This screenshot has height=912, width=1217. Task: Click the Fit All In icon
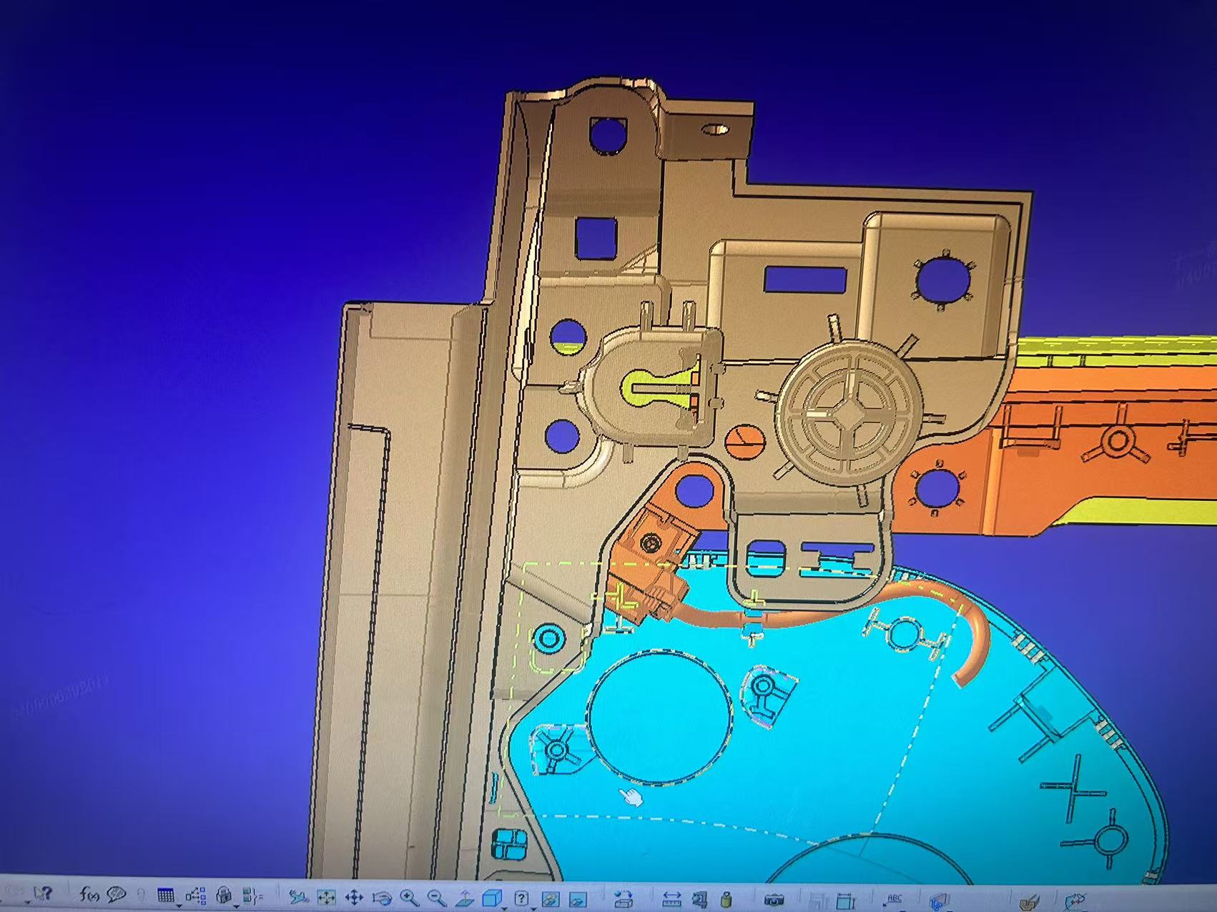327,898
